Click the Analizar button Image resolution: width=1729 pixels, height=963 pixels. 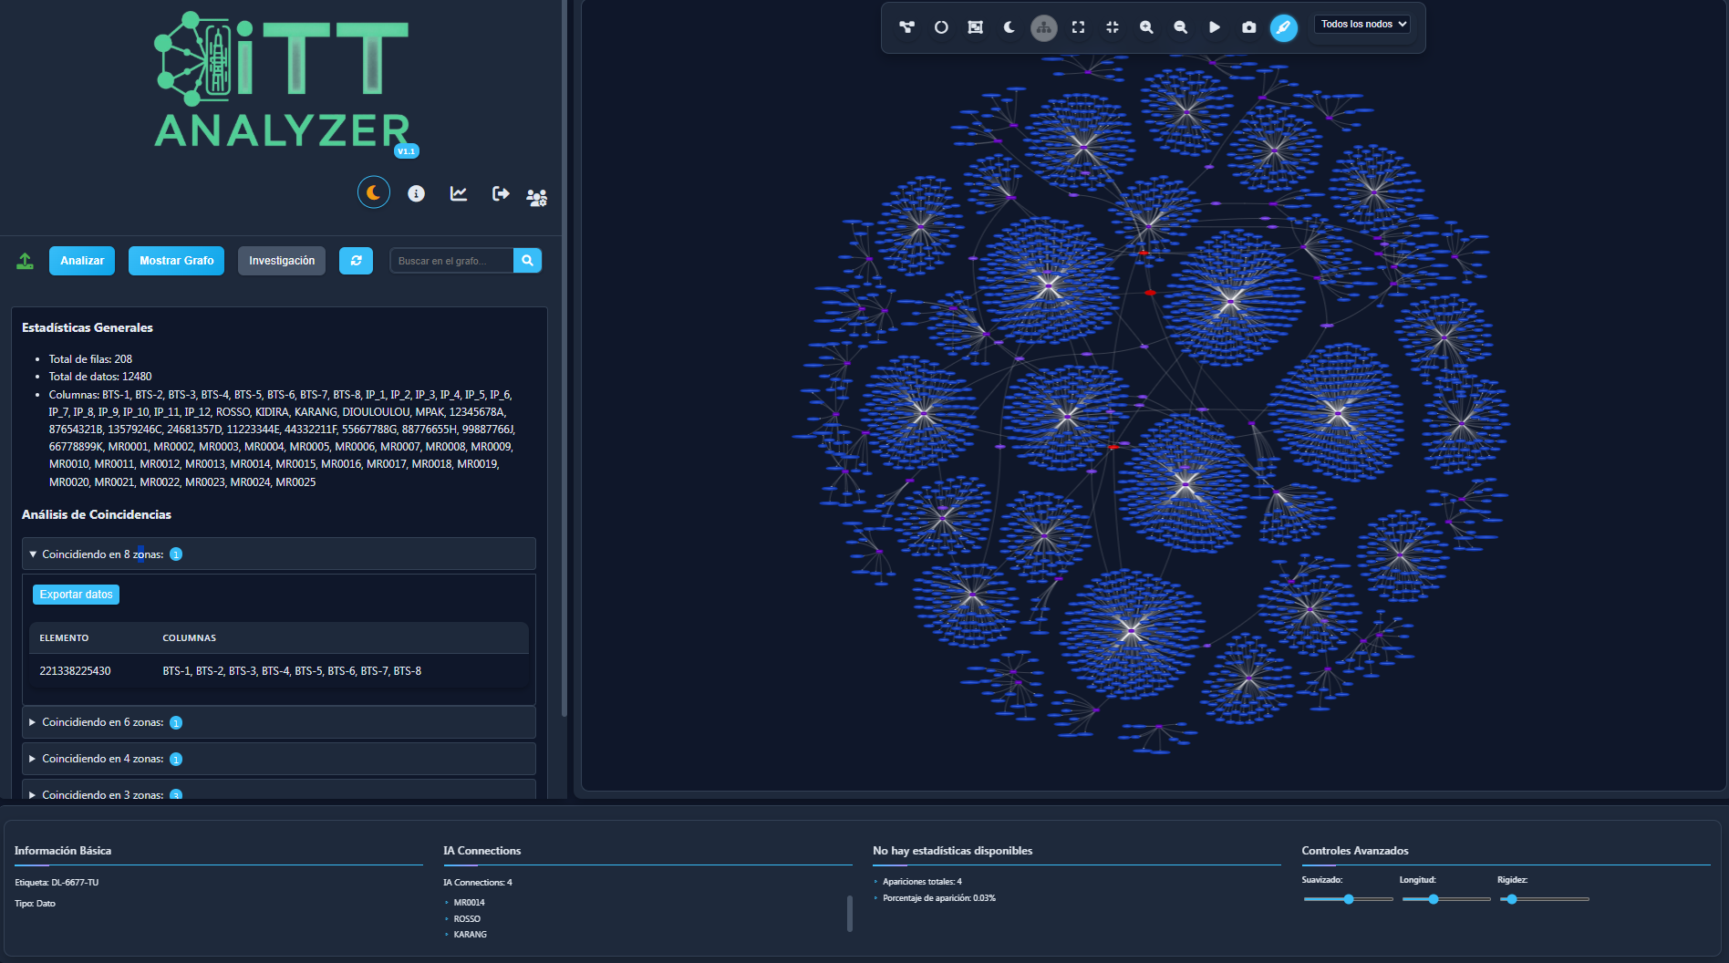(82, 261)
